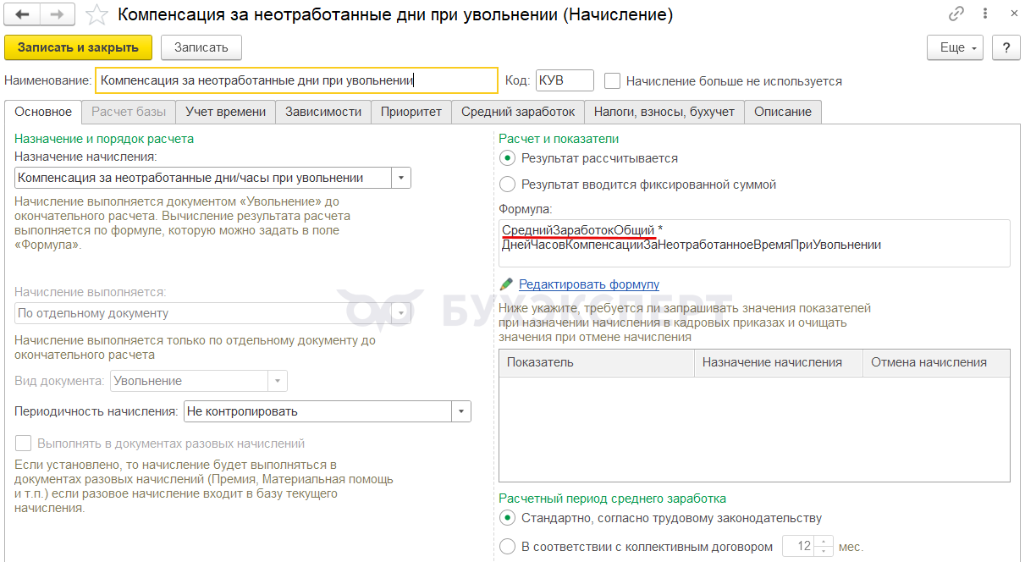Select Стандартно, согласно трудовому законодательству radio
The image size is (1025, 562).
507,518
